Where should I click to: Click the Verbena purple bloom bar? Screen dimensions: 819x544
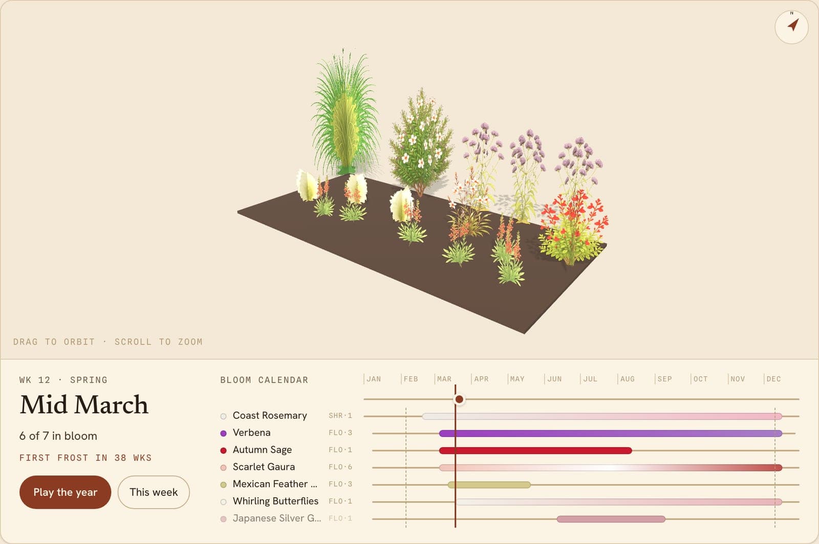611,433
